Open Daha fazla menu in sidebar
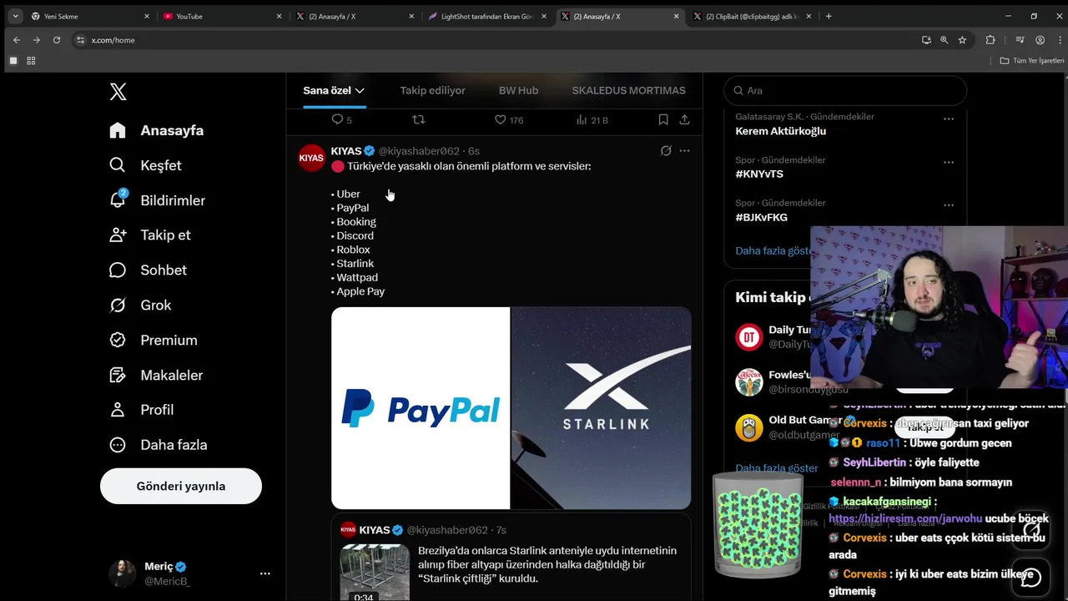This screenshot has height=601, width=1068. 159,445
